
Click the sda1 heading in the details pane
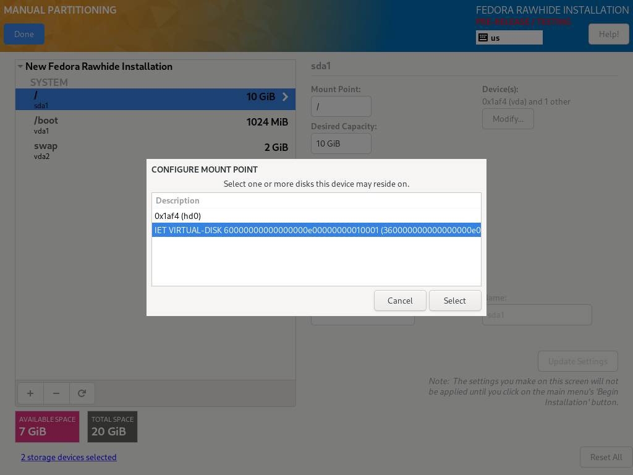click(x=321, y=66)
